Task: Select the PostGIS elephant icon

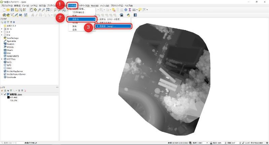Action: point(5,44)
